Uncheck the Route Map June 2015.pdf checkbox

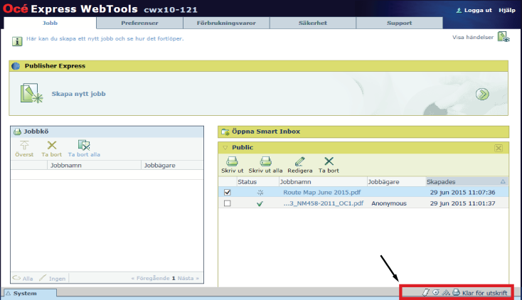[x=228, y=193]
